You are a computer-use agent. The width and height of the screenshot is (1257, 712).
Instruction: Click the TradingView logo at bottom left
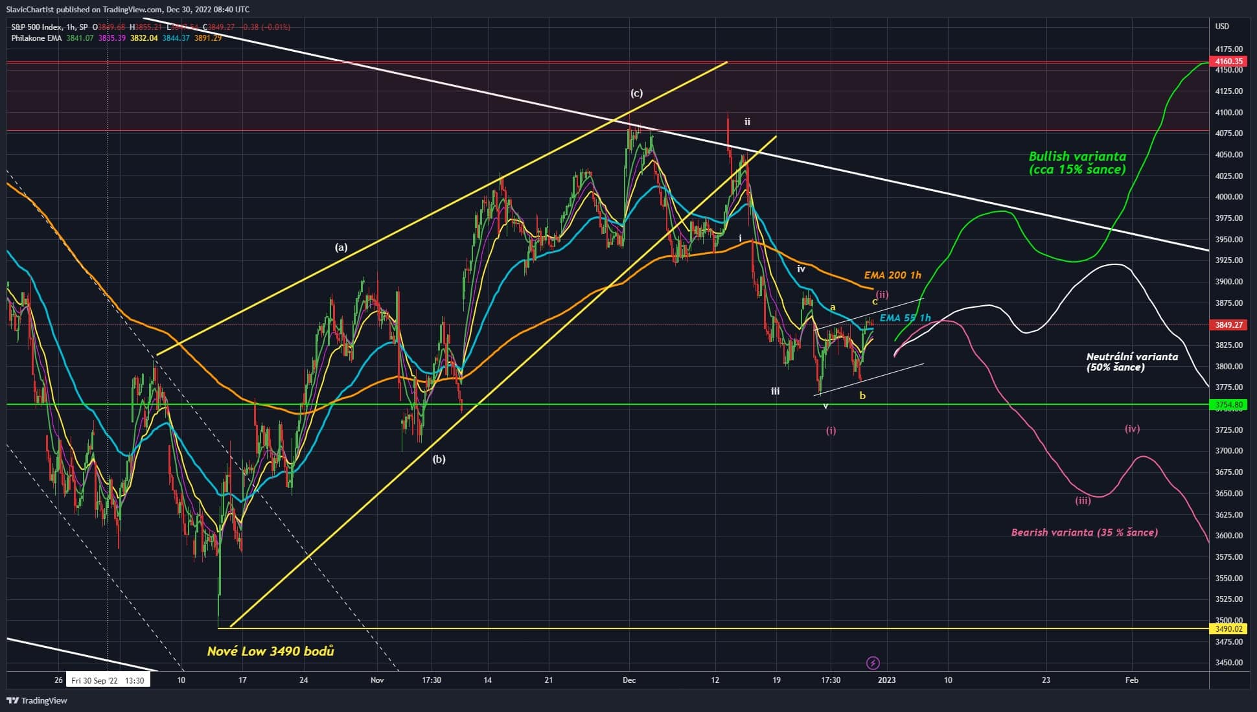(x=37, y=700)
